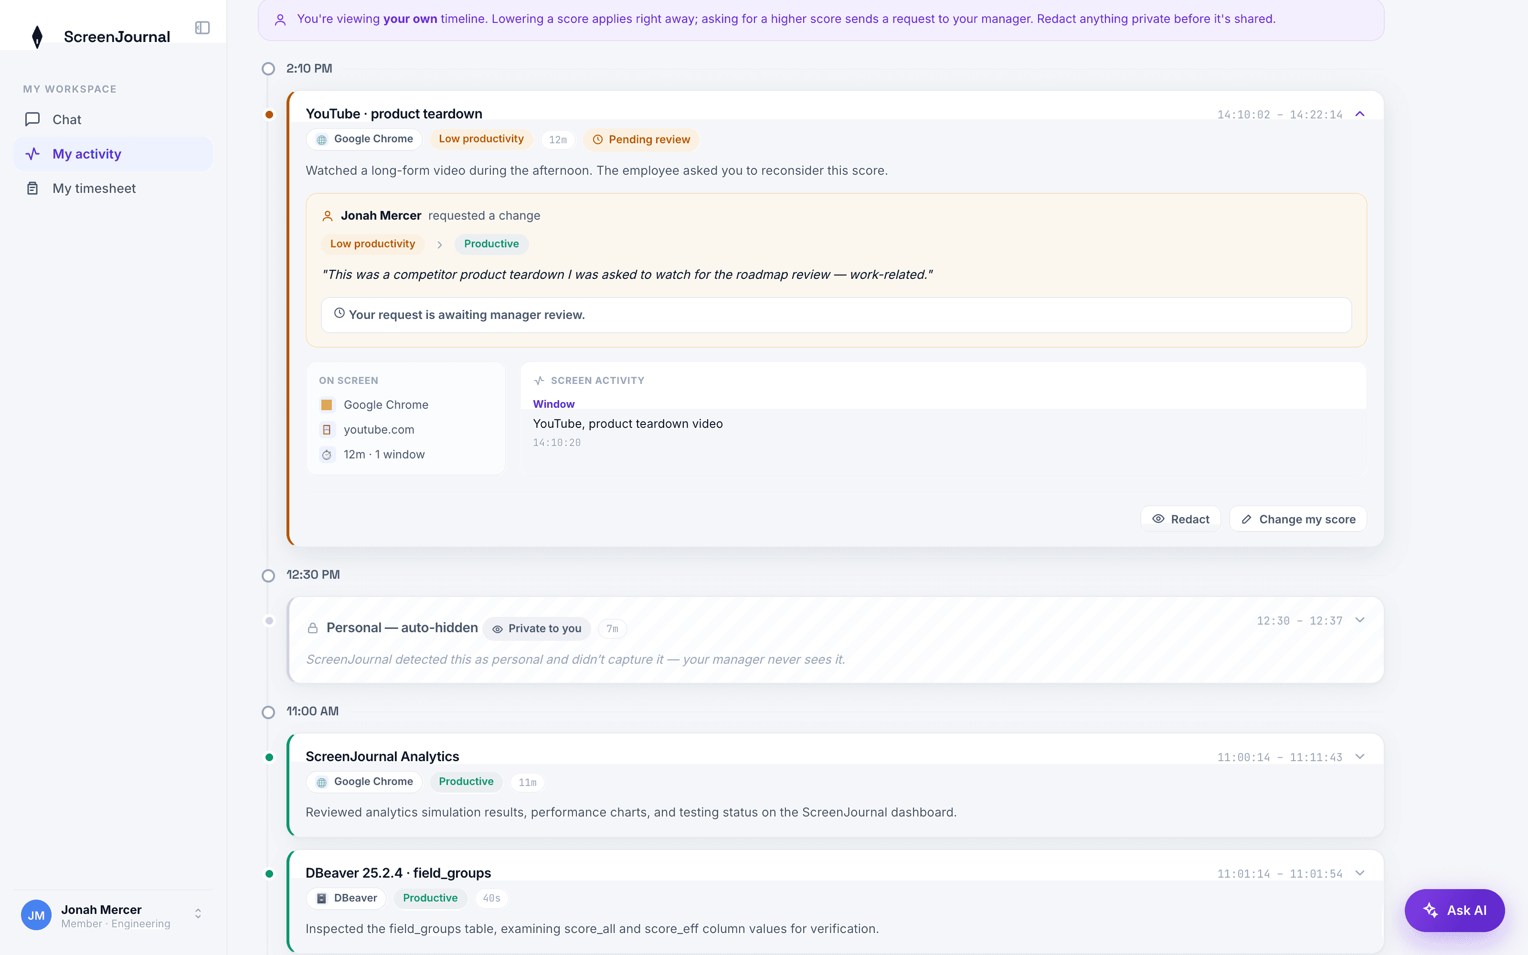The height and width of the screenshot is (955, 1528).
Task: Click the orange dot beside YouTube card
Action: point(270,114)
